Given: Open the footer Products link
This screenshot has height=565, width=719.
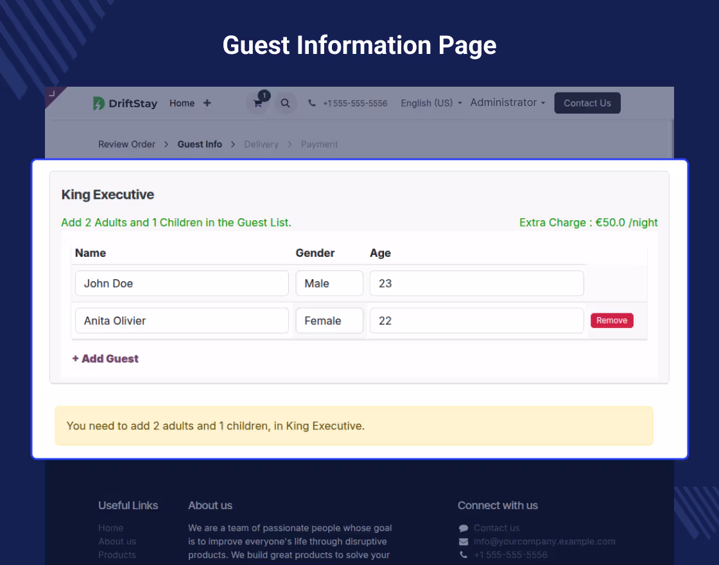Looking at the screenshot, I should 117,555.
